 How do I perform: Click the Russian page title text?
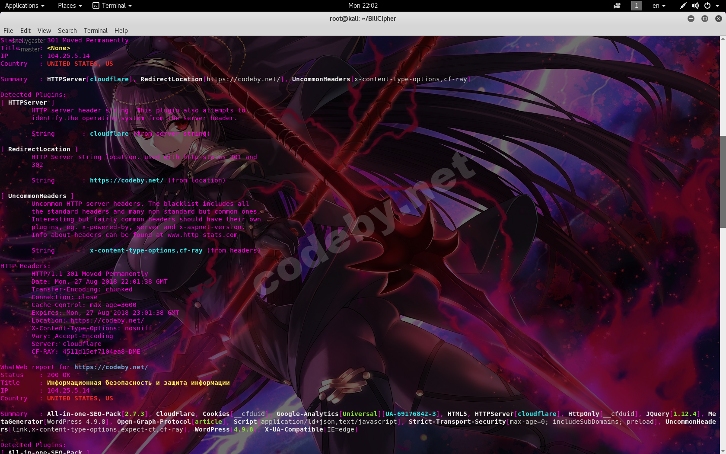coord(138,383)
